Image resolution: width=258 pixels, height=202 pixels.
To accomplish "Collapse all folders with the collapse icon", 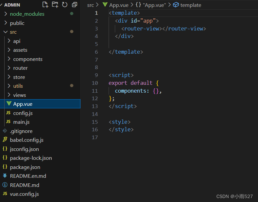I will pyautogui.click(x=75, y=5).
